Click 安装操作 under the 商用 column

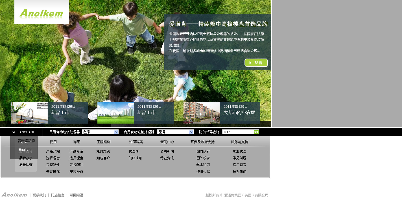pyautogui.click(x=77, y=172)
